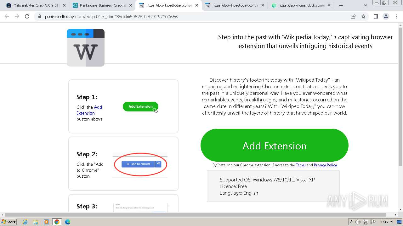Screen dimensions: 403x226
Task: Close the active wikipedtoday tab
Action: [x=196, y=5]
